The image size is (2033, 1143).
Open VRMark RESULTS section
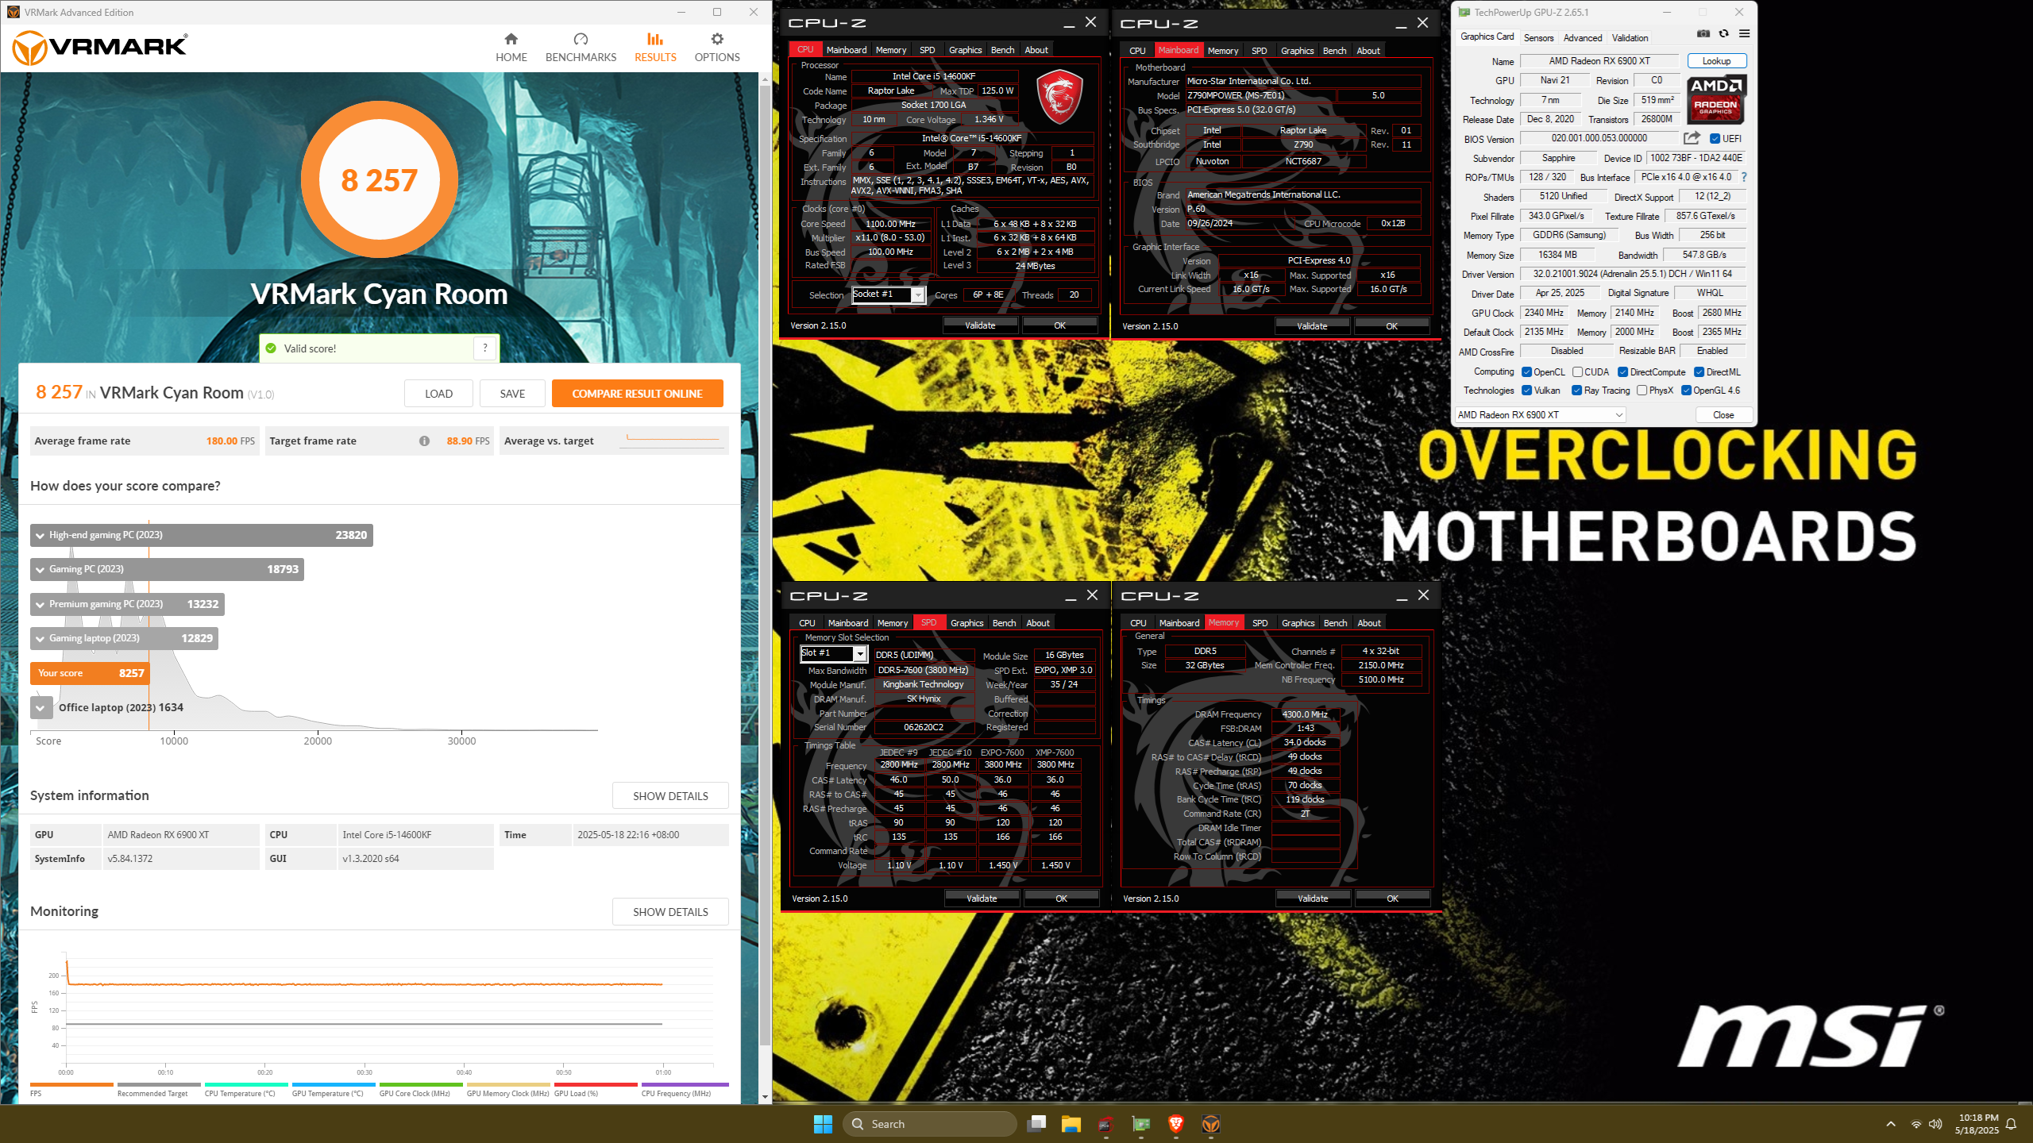[655, 48]
